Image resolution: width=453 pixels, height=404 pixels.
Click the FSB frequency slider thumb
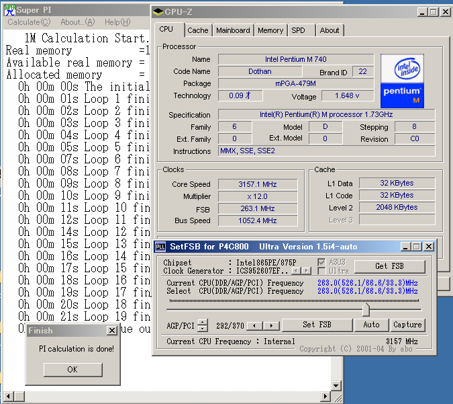click(366, 309)
